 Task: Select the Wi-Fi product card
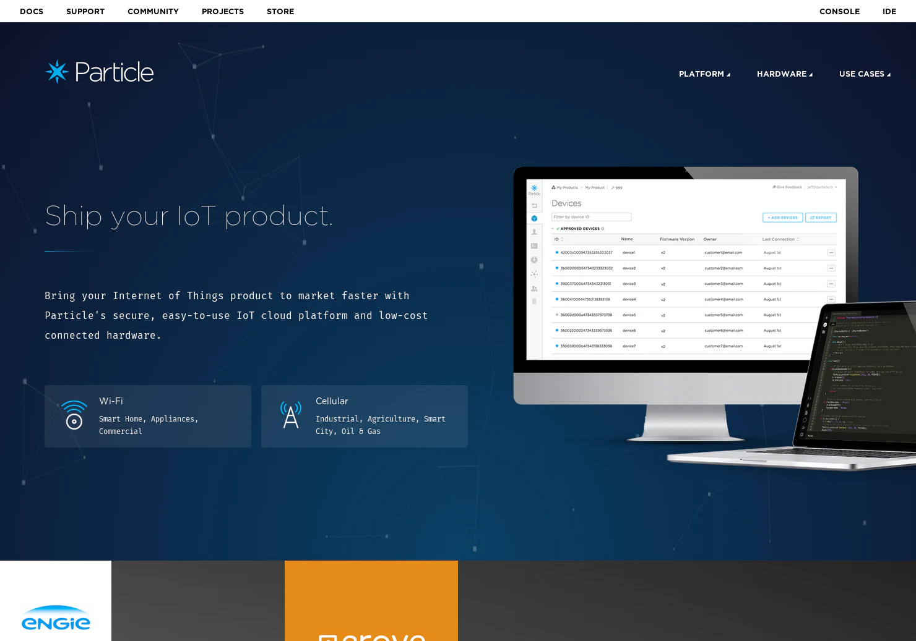pos(148,416)
